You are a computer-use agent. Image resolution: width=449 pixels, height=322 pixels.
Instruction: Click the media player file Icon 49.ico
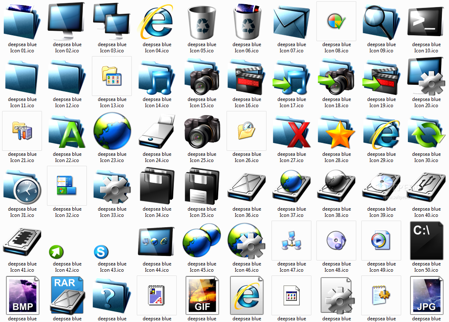[381, 241]
